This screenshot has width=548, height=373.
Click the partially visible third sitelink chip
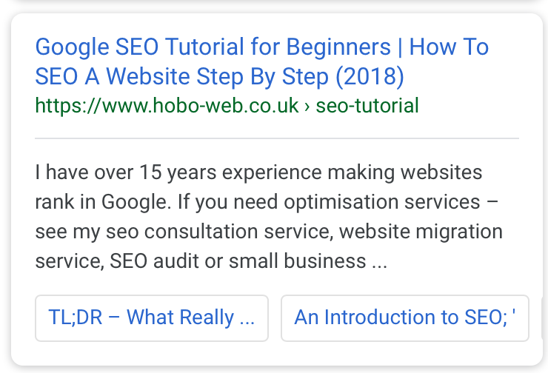pos(544,317)
